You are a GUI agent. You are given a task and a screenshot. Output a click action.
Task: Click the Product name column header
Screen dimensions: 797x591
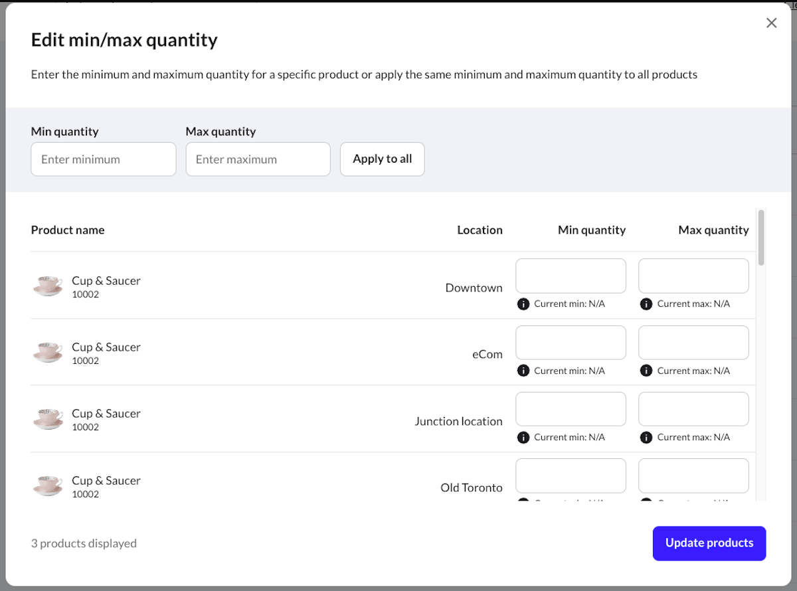[68, 230]
